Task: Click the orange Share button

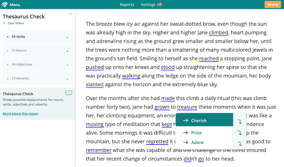Action: click(x=272, y=4)
